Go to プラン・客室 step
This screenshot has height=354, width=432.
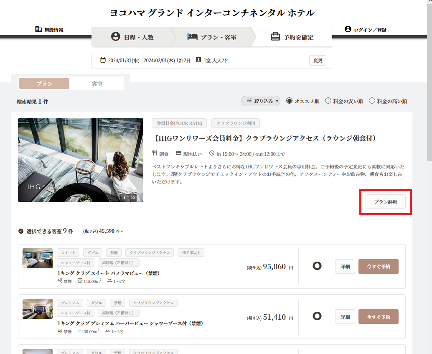point(212,37)
